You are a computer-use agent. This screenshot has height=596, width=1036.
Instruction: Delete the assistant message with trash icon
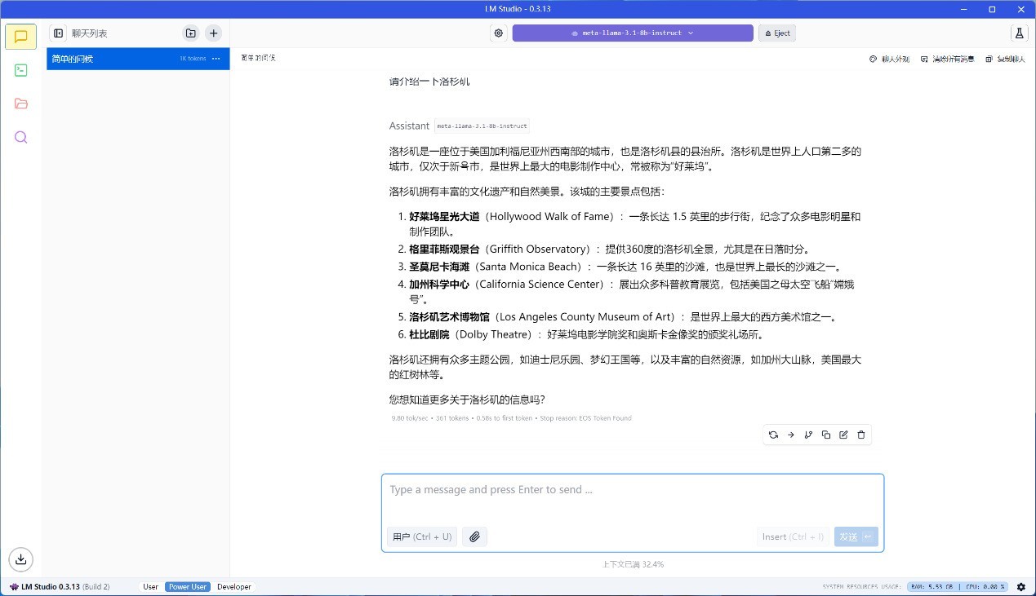(861, 435)
